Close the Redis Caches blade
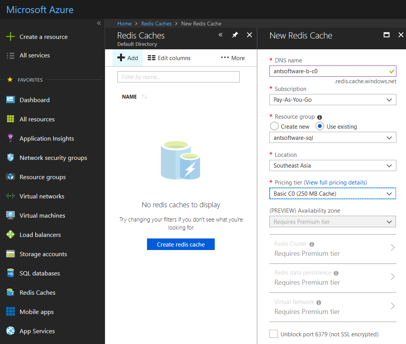The height and width of the screenshot is (344, 406). pyautogui.click(x=249, y=35)
